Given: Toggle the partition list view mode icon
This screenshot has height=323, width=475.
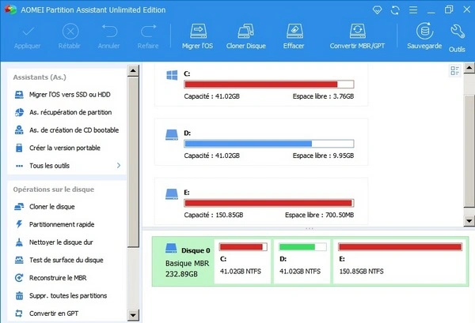Looking at the screenshot, I should pos(455,72).
